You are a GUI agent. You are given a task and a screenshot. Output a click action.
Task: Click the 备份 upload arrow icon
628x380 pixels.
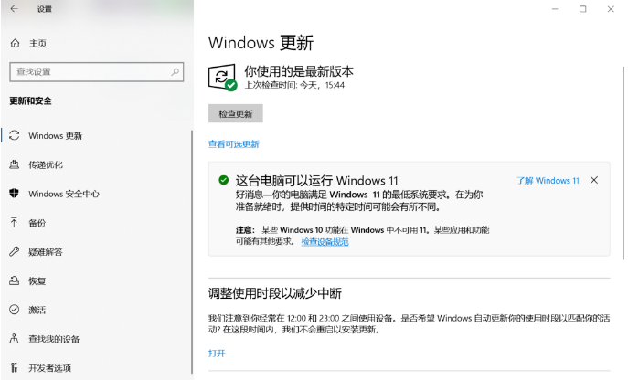click(15, 223)
